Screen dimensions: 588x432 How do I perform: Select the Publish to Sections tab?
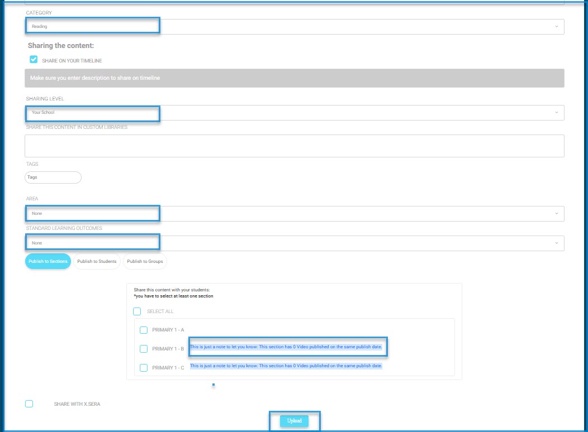(48, 262)
